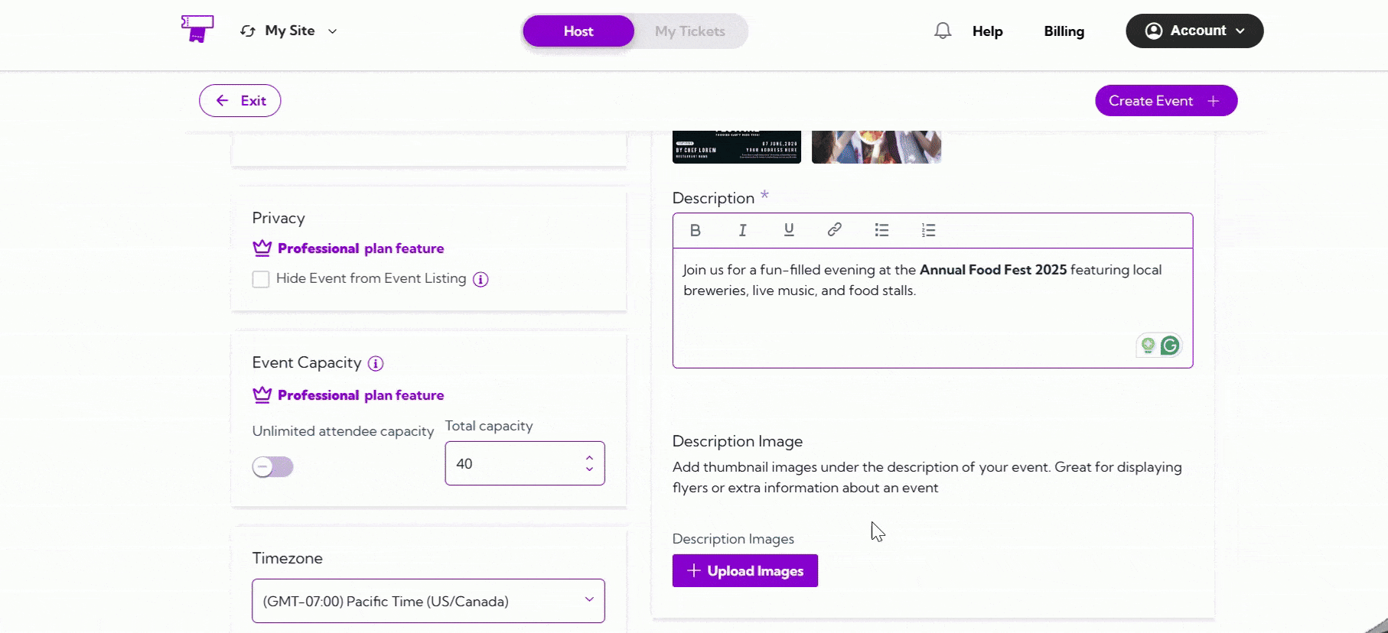Click the Exit button

[240, 100]
